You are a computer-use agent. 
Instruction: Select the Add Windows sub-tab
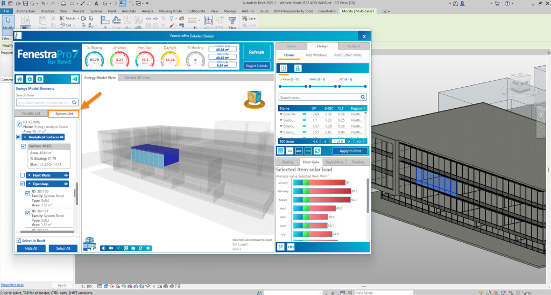tap(316, 55)
